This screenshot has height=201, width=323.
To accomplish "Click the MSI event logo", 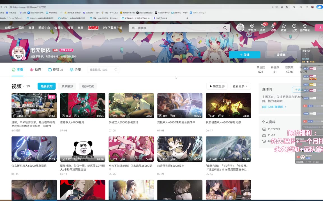I will (x=93, y=28).
